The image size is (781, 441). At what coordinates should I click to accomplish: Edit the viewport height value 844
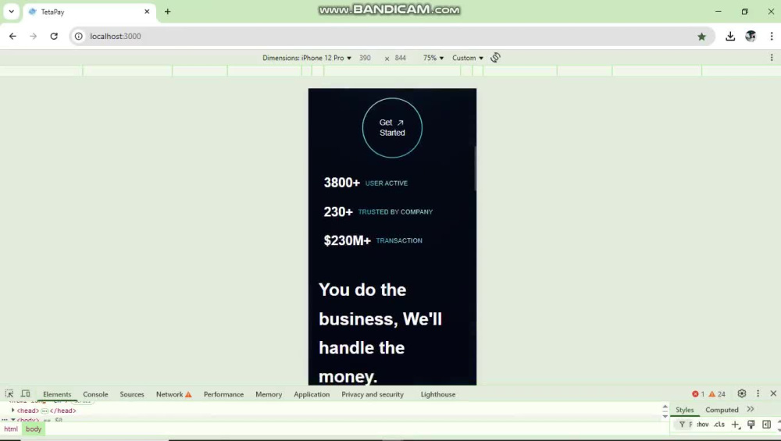point(401,58)
